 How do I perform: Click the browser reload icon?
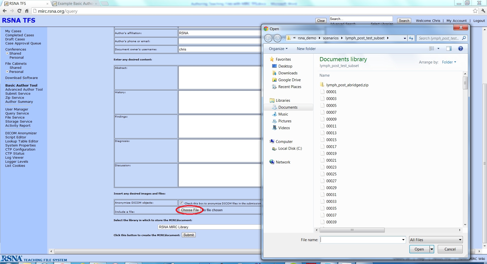(x=19, y=11)
